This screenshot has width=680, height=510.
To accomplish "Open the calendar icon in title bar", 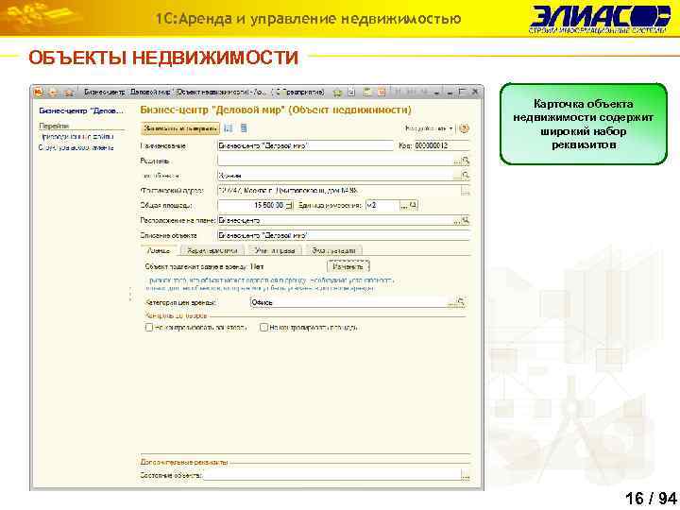I will [x=382, y=93].
